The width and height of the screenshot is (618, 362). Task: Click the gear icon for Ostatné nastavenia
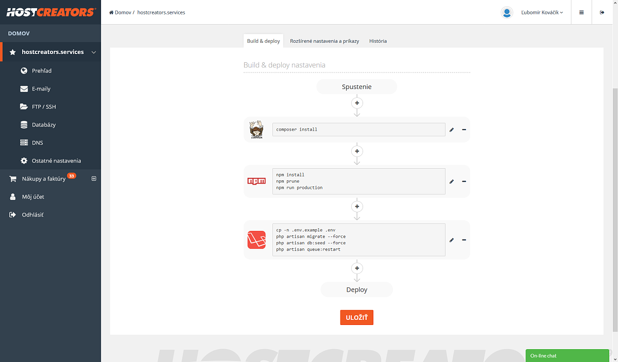coord(24,160)
